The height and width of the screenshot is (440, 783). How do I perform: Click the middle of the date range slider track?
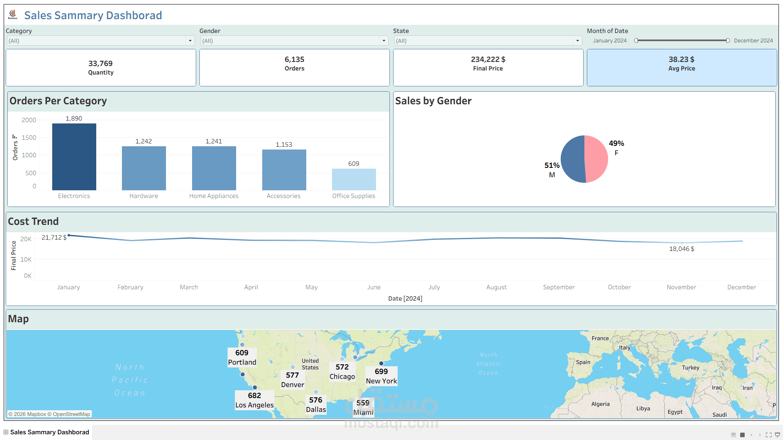coord(682,41)
